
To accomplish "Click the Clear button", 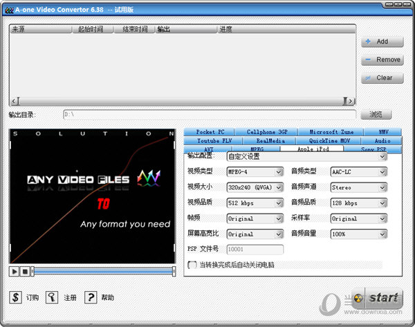I will point(382,78).
